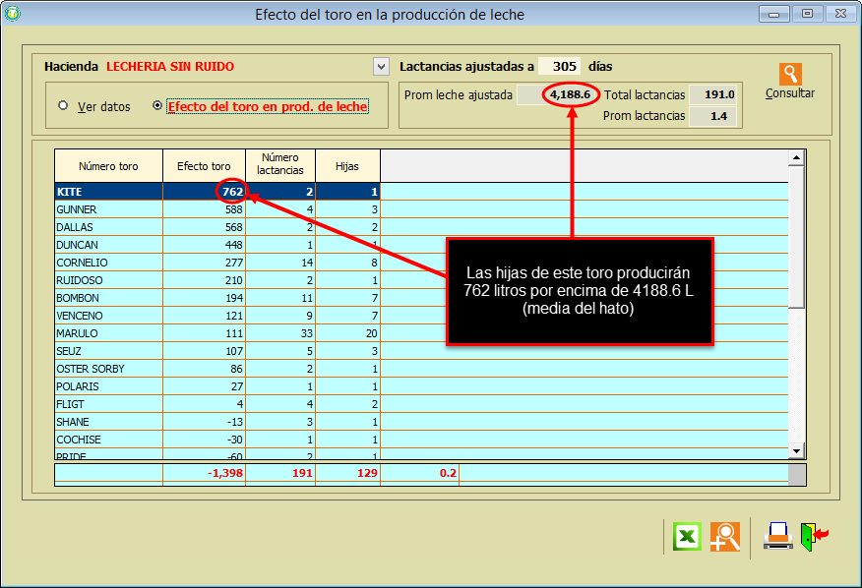The height and width of the screenshot is (588, 862).
Task: Select the GUNNER bull row
Action: (108, 209)
